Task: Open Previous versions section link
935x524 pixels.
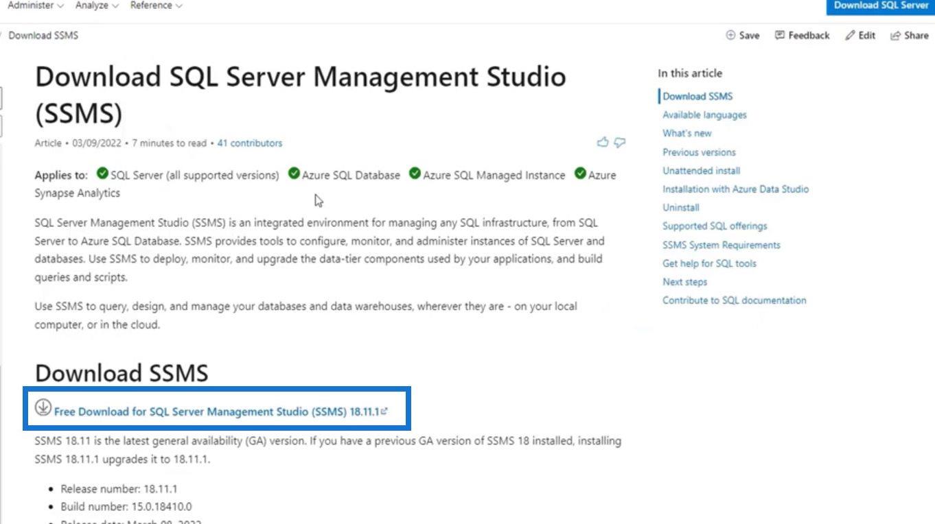Action: [x=699, y=152]
